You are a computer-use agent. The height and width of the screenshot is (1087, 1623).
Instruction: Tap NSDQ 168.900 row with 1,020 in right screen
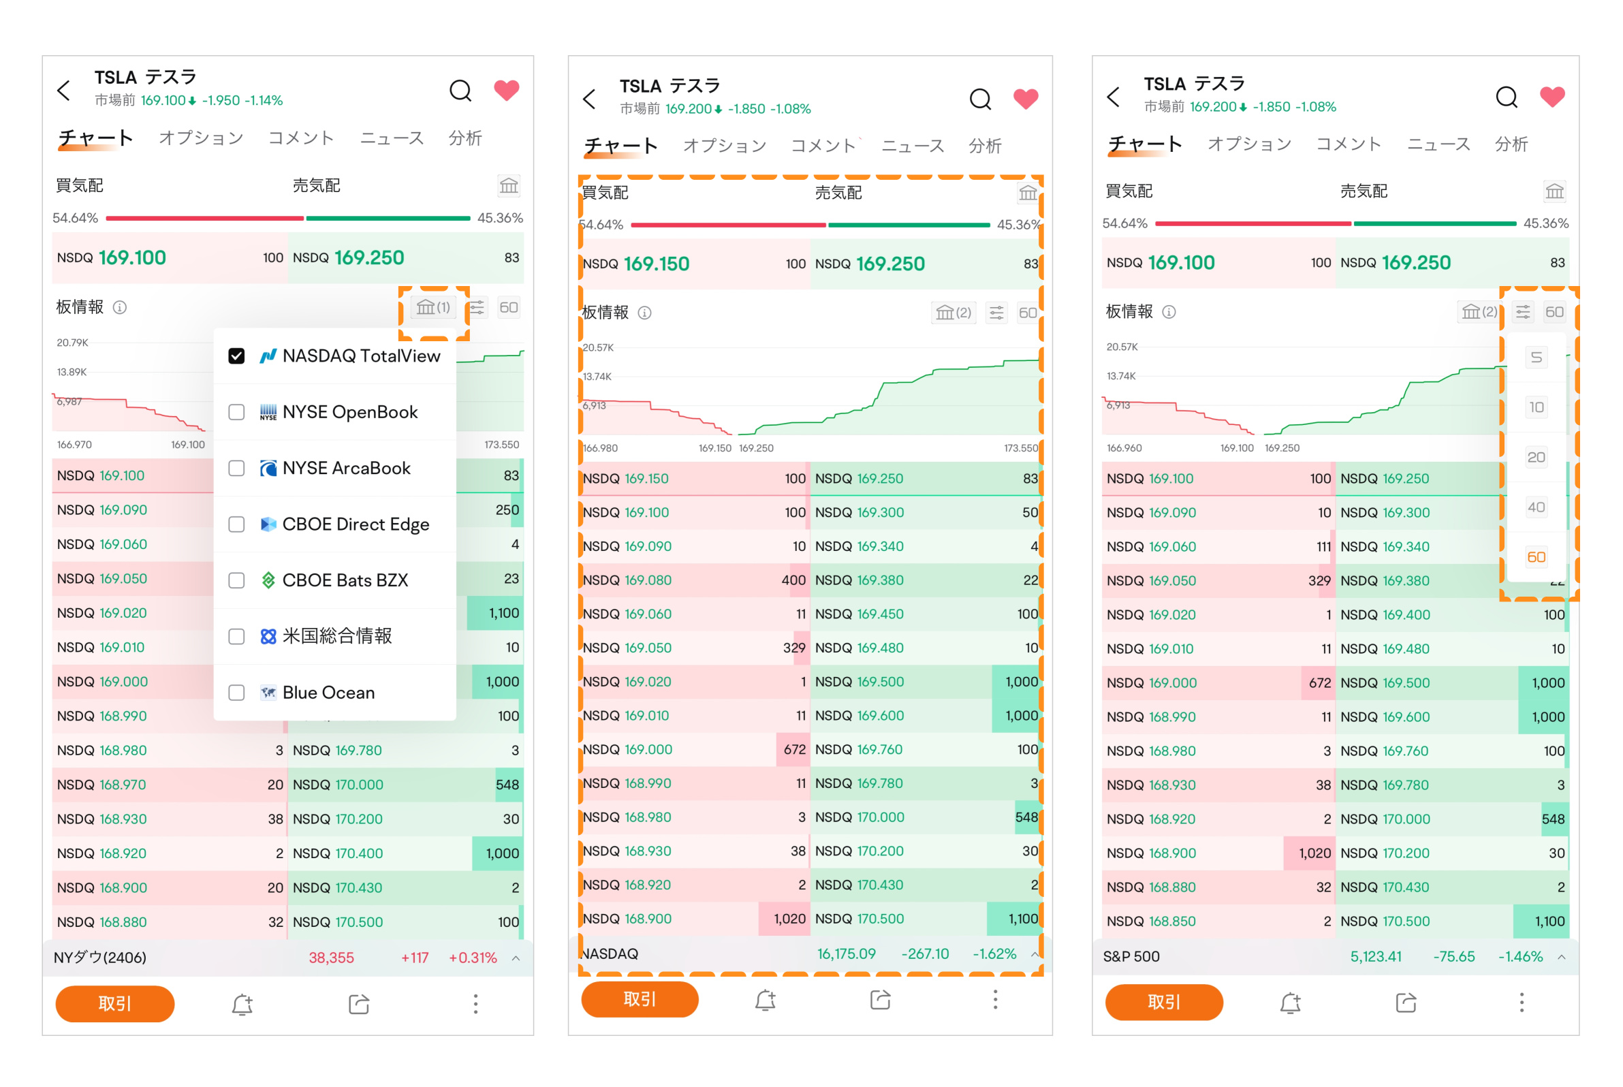[1218, 853]
